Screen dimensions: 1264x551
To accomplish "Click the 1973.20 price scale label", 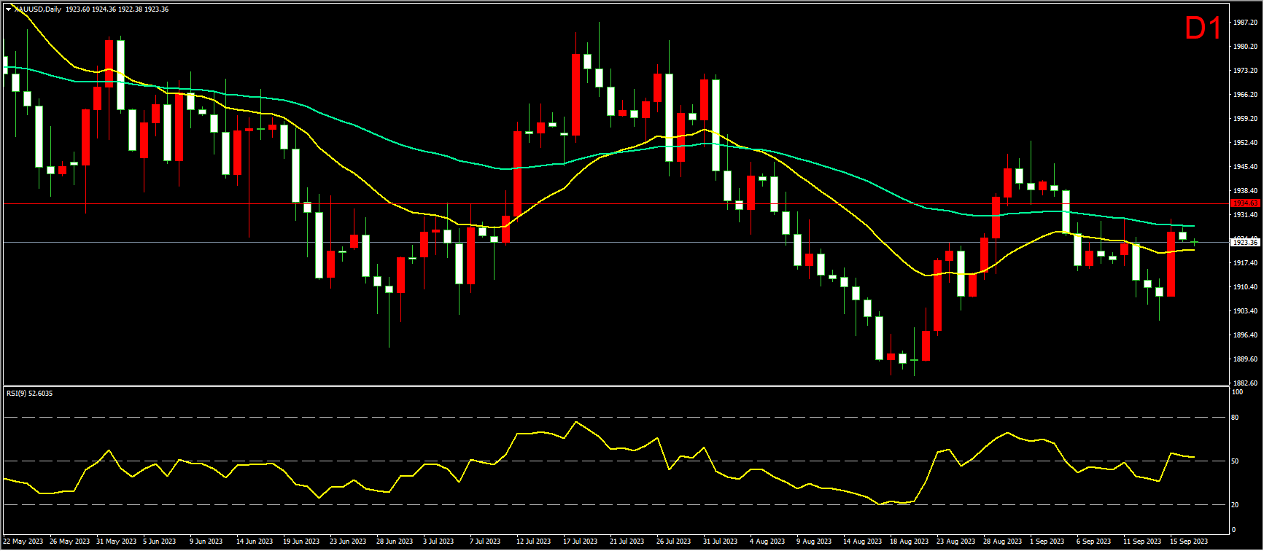I will [1245, 71].
